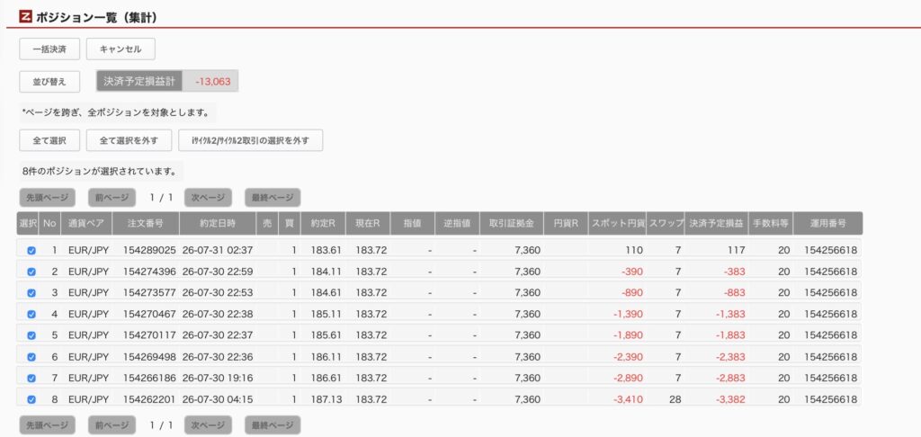Viewport: 921px width, 437px height.
Task: Click order number 154262201
Action: [150, 399]
